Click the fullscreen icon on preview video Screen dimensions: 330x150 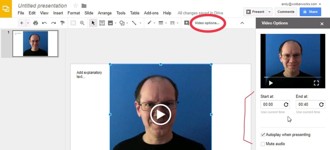point(316,83)
